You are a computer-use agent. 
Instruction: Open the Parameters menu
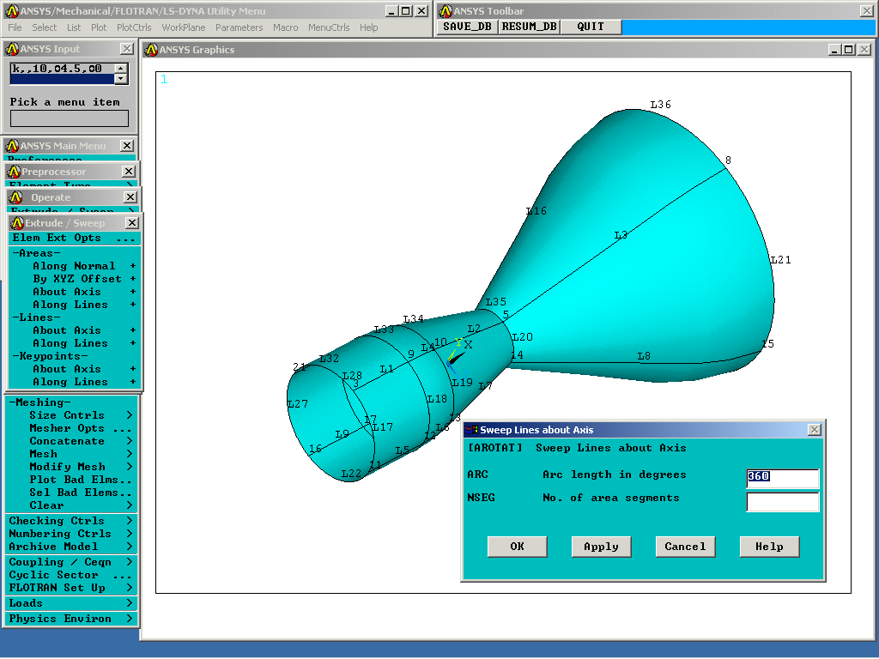click(x=239, y=27)
